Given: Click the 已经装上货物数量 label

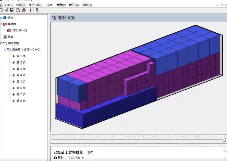Looking at the screenshot, I should pos(68,152).
